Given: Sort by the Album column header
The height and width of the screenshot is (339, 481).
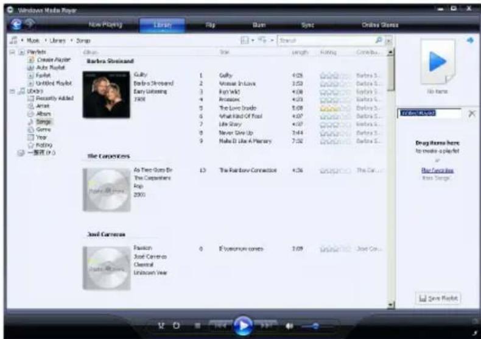Looking at the screenshot, I should click(x=91, y=52).
